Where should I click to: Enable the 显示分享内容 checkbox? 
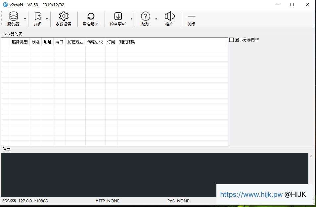[232, 39]
